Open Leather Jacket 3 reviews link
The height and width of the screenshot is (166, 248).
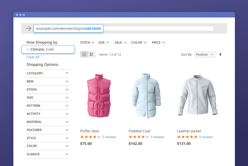206,137
